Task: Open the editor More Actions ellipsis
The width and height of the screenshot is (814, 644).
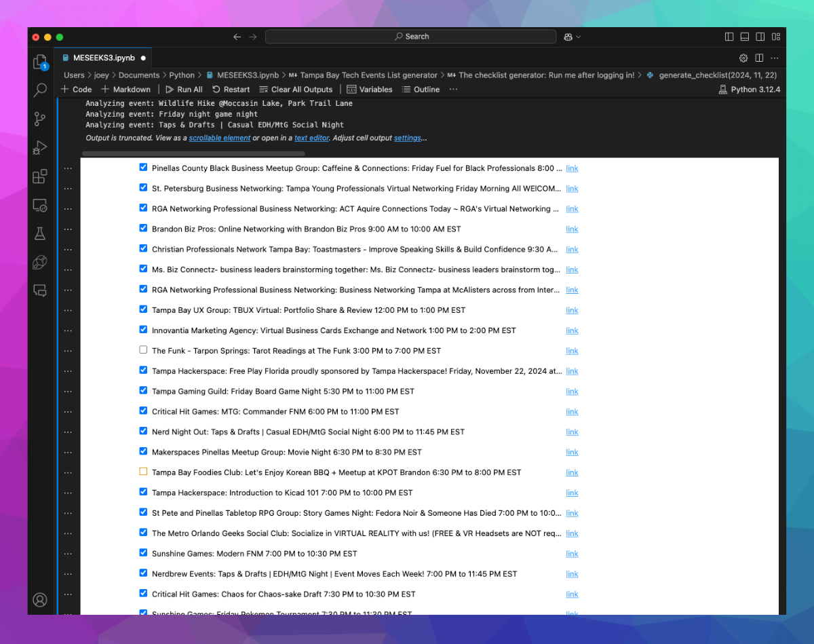Action: (775, 58)
